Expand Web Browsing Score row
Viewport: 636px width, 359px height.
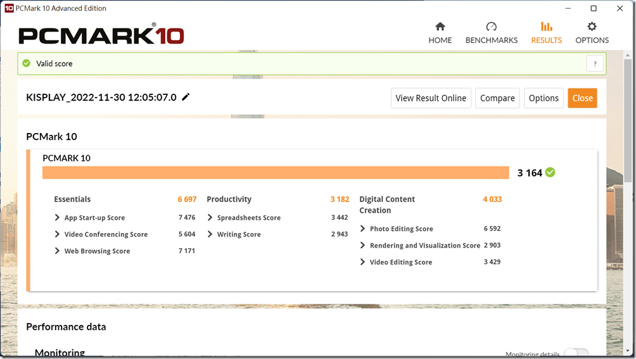click(x=57, y=251)
